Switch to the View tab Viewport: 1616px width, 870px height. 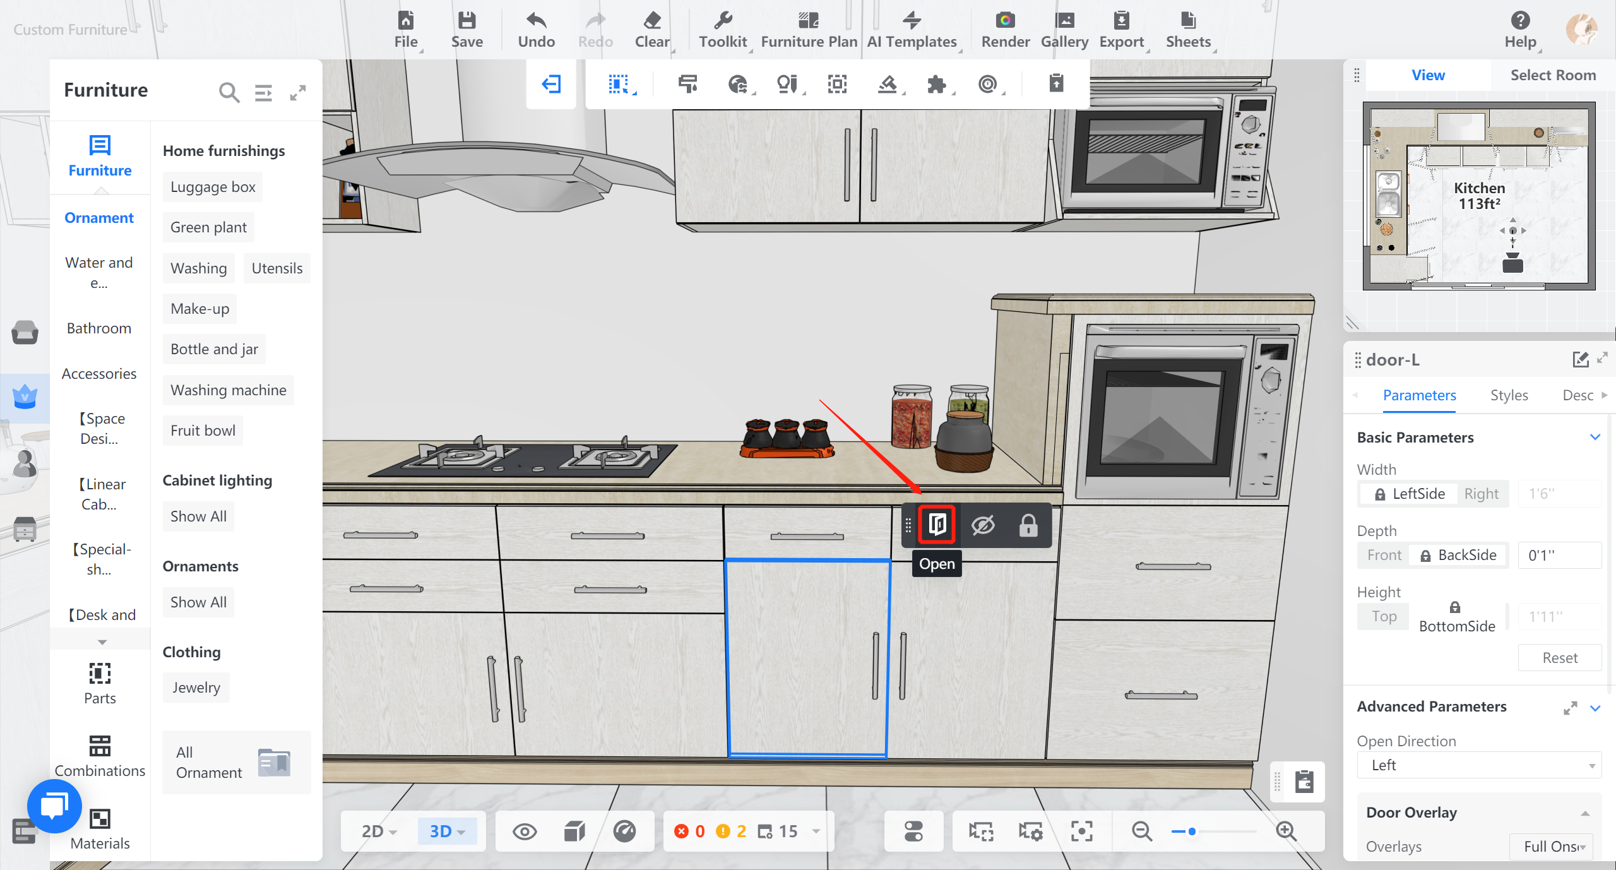(1428, 75)
